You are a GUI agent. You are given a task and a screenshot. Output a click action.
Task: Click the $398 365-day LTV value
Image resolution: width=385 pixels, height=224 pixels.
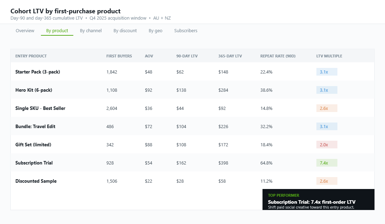click(x=223, y=163)
